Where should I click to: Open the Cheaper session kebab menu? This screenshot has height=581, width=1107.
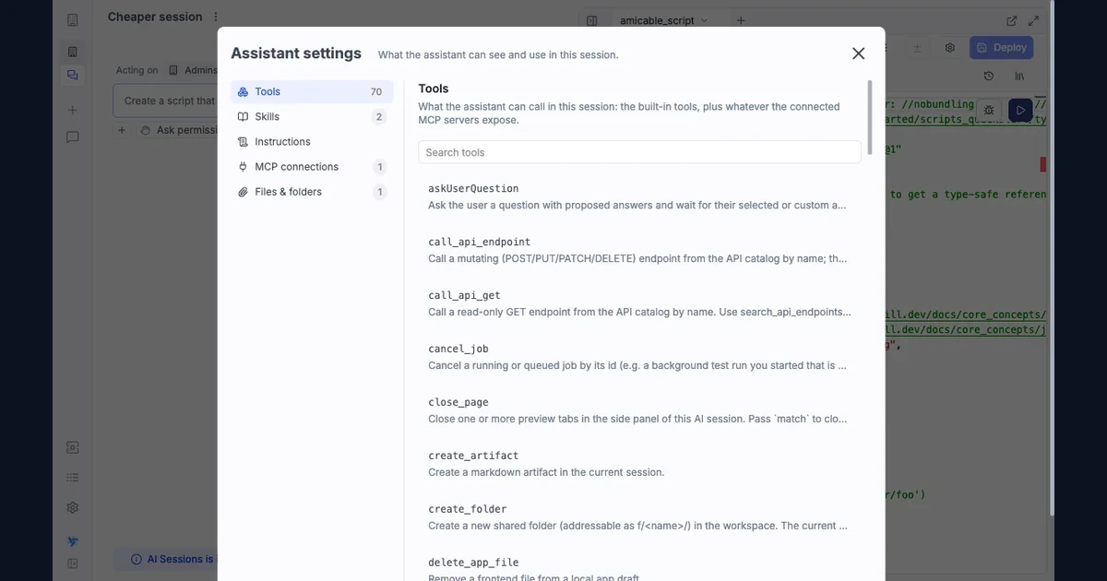(x=216, y=17)
